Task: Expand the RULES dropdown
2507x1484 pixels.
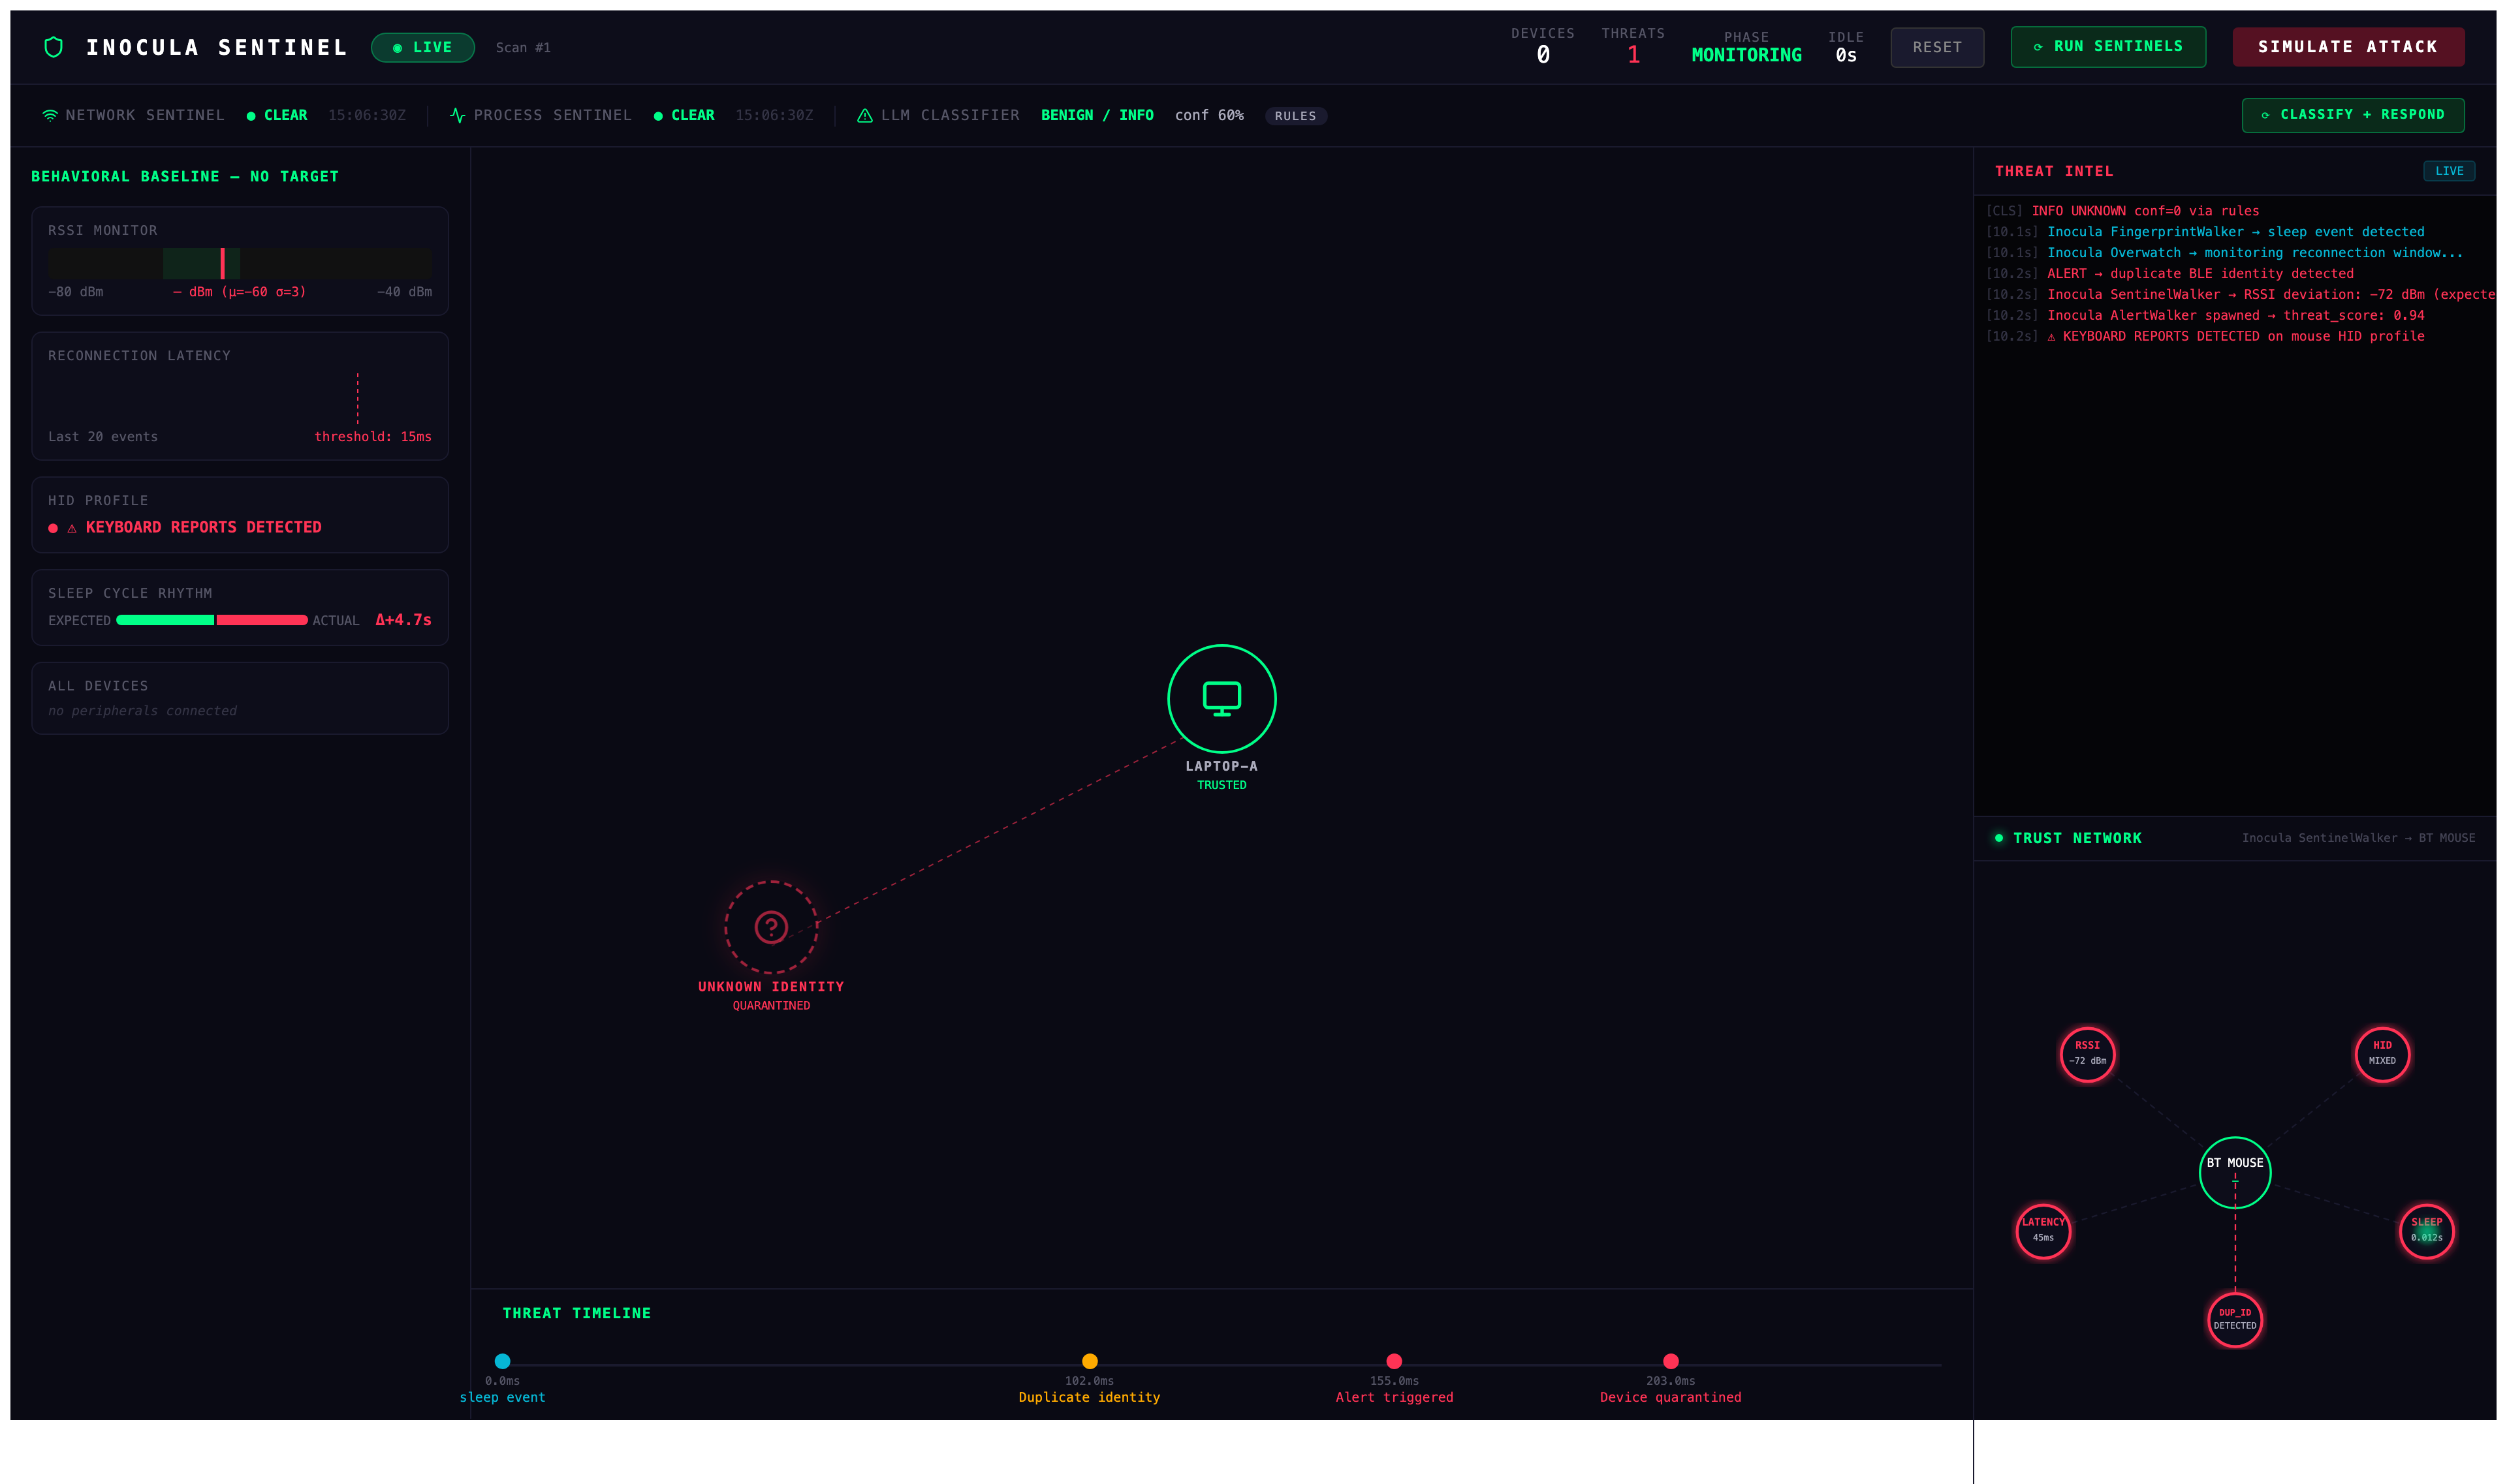Action: coord(1295,116)
